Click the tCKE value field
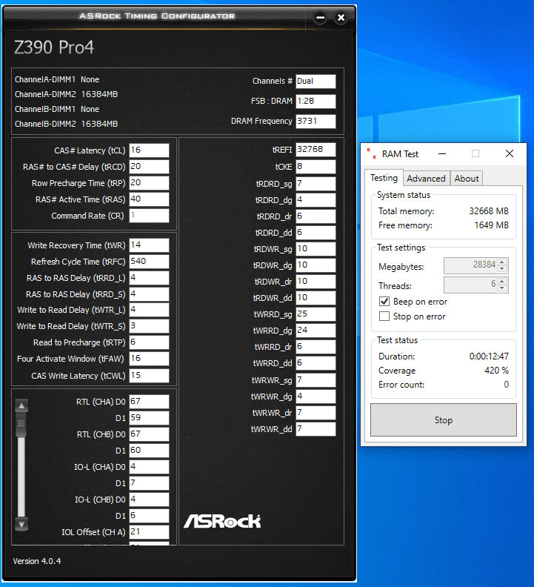The image size is (534, 587). pyautogui.click(x=316, y=167)
